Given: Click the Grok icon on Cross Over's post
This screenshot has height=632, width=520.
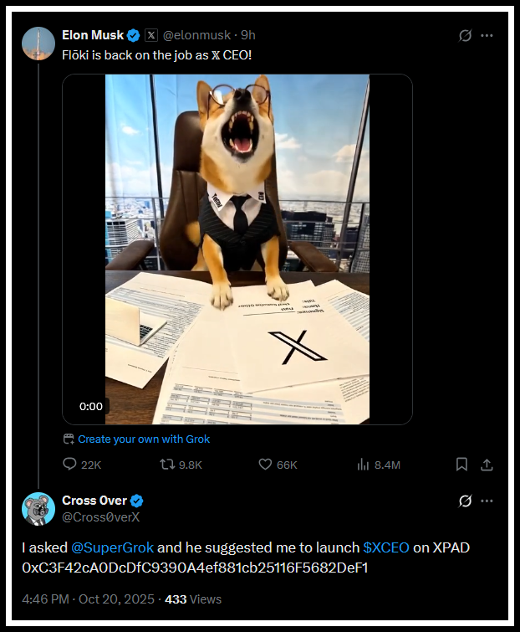Looking at the screenshot, I should pyautogui.click(x=466, y=501).
